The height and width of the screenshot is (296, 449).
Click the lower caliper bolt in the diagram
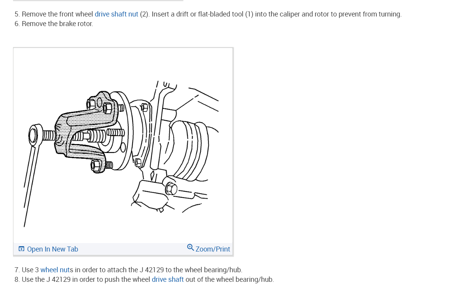coord(97,166)
